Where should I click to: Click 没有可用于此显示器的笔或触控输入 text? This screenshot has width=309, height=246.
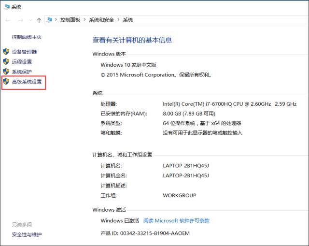click(x=203, y=133)
